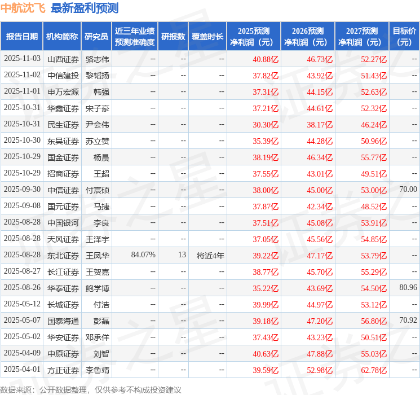
Task: Click the 数据来源 disclaimer footer text
Action: pyautogui.click(x=91, y=389)
